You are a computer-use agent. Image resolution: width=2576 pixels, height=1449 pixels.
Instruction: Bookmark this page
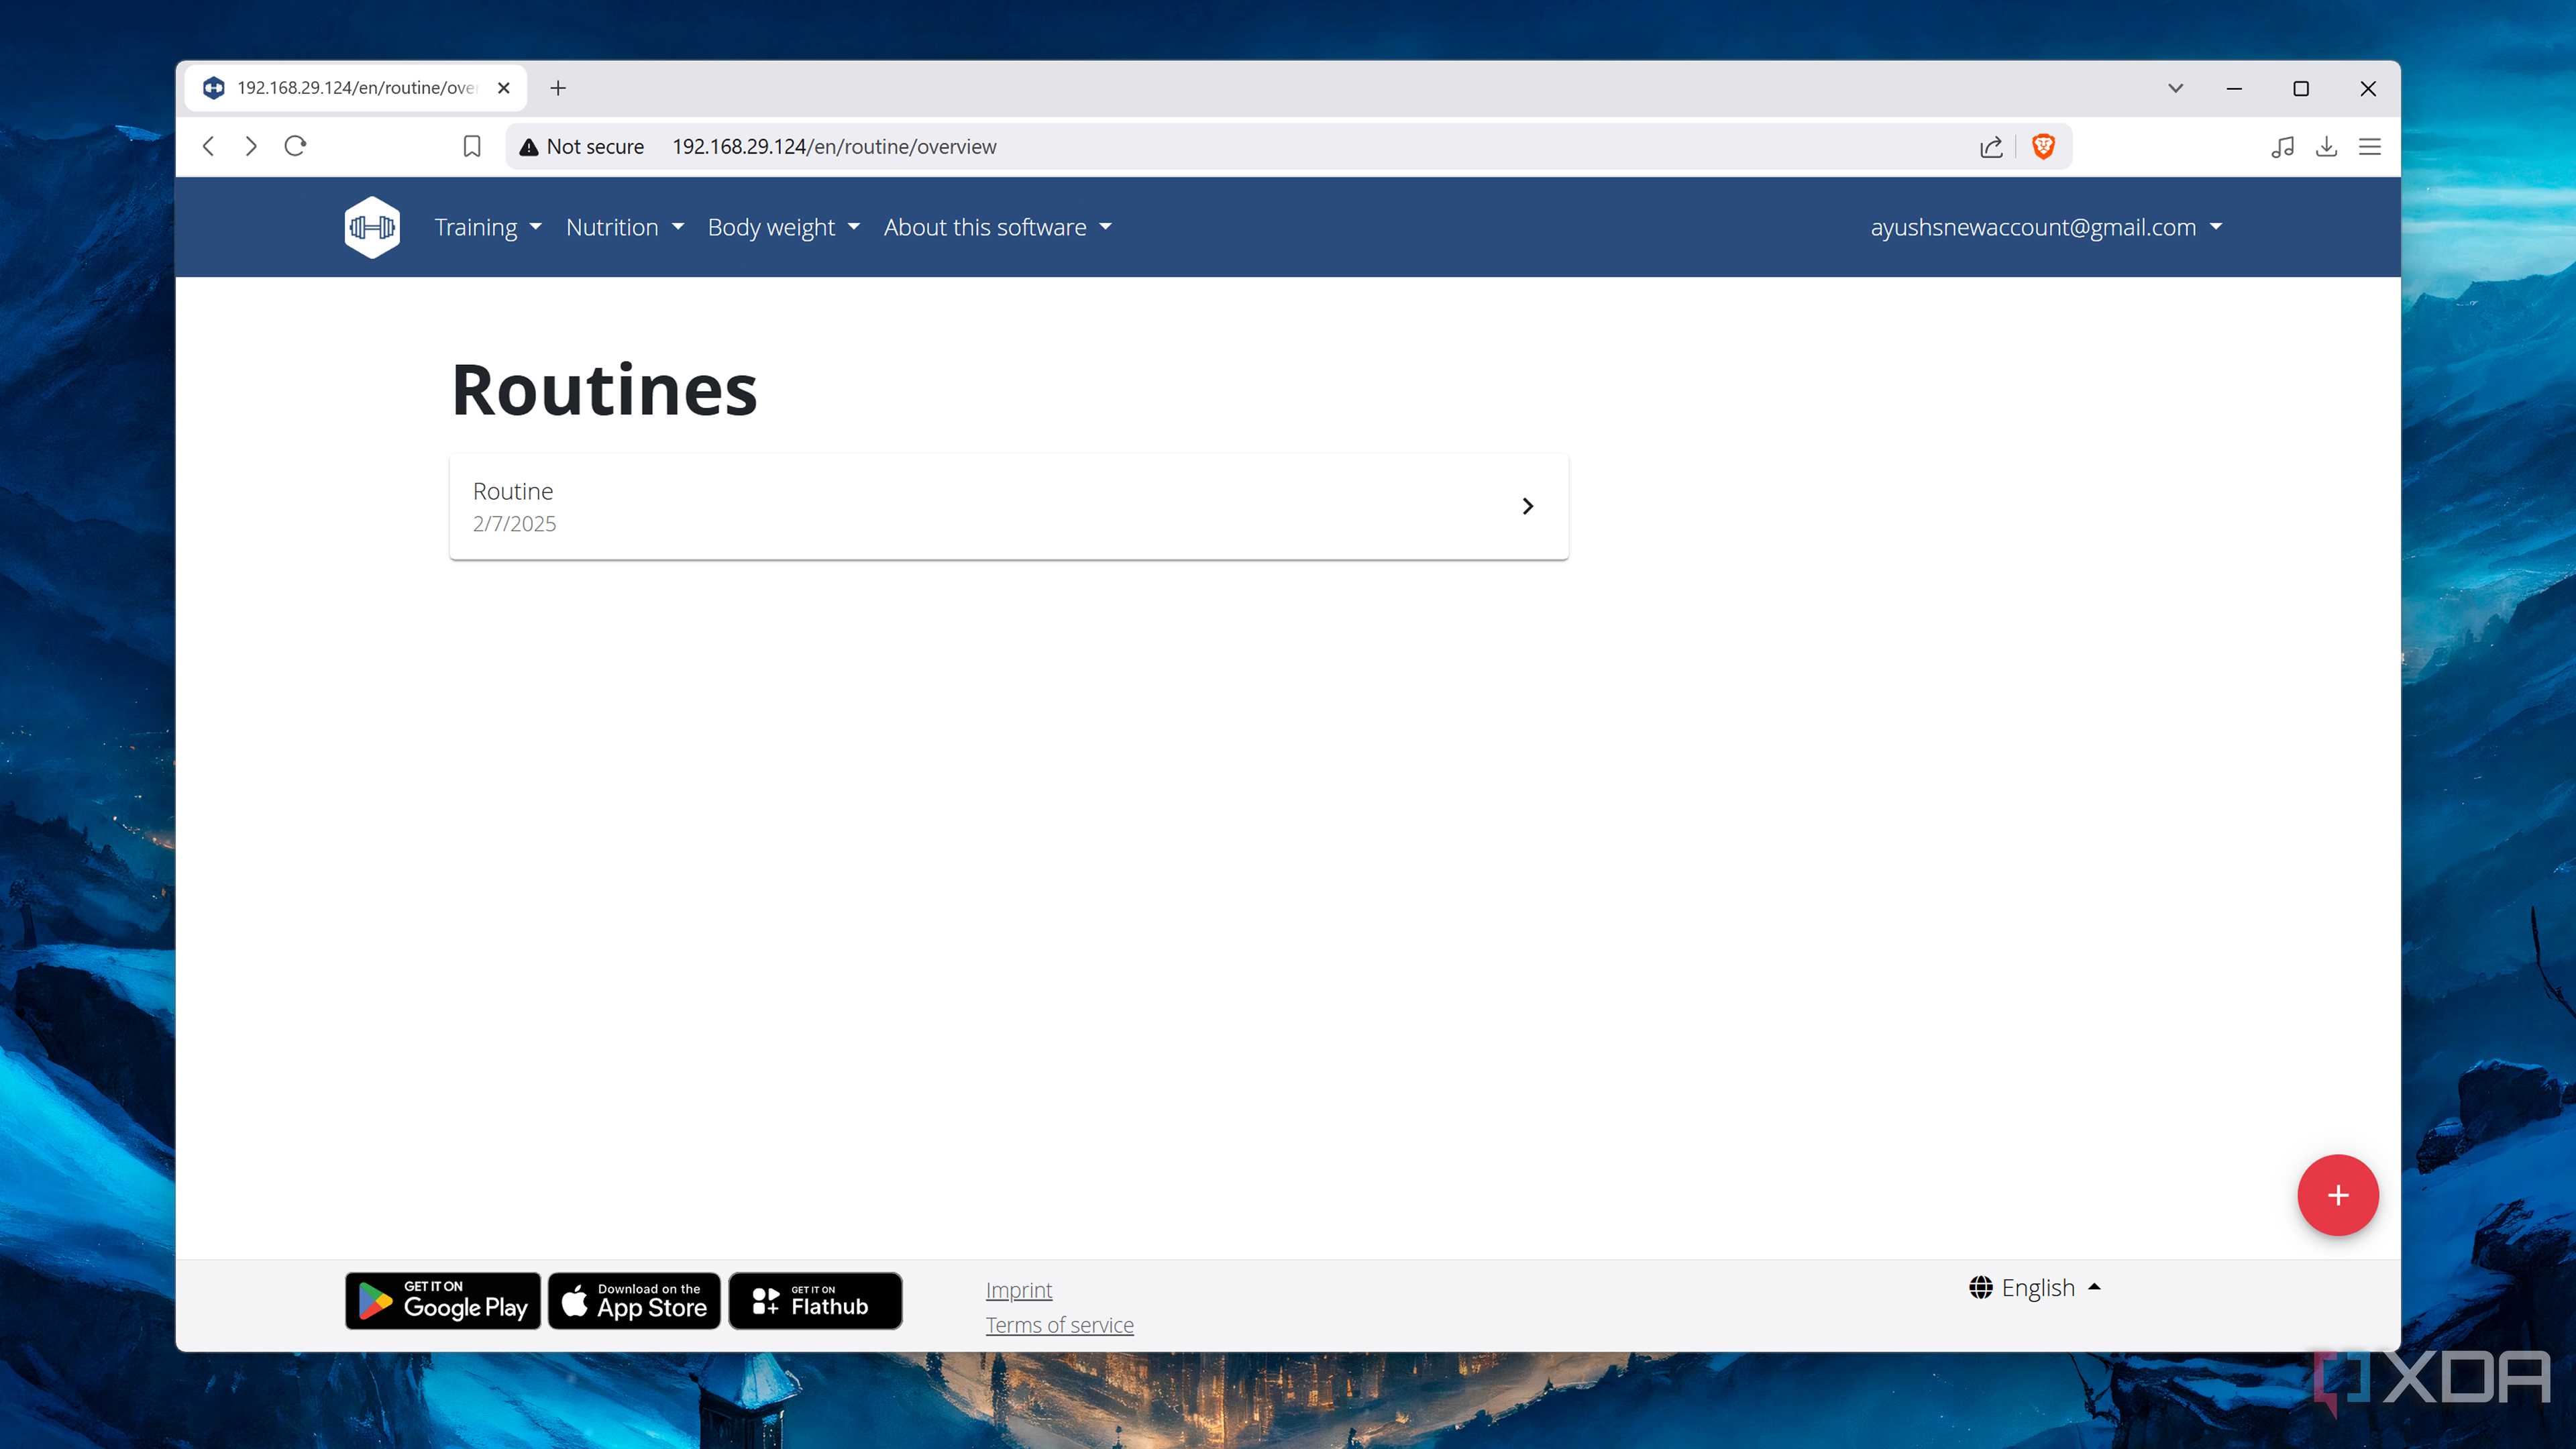pos(472,146)
